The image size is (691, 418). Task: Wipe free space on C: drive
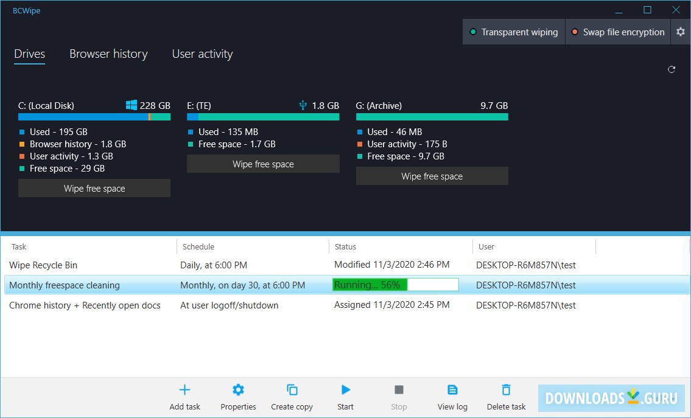(x=94, y=188)
